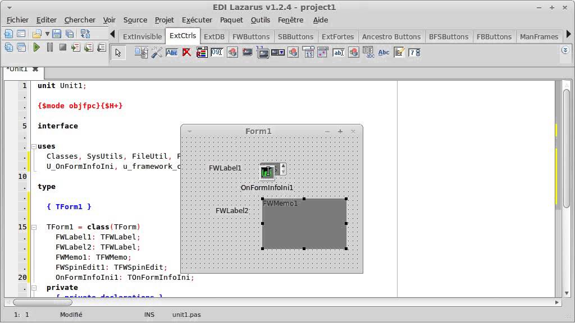Select the arrow selection pointer tool

point(118,53)
